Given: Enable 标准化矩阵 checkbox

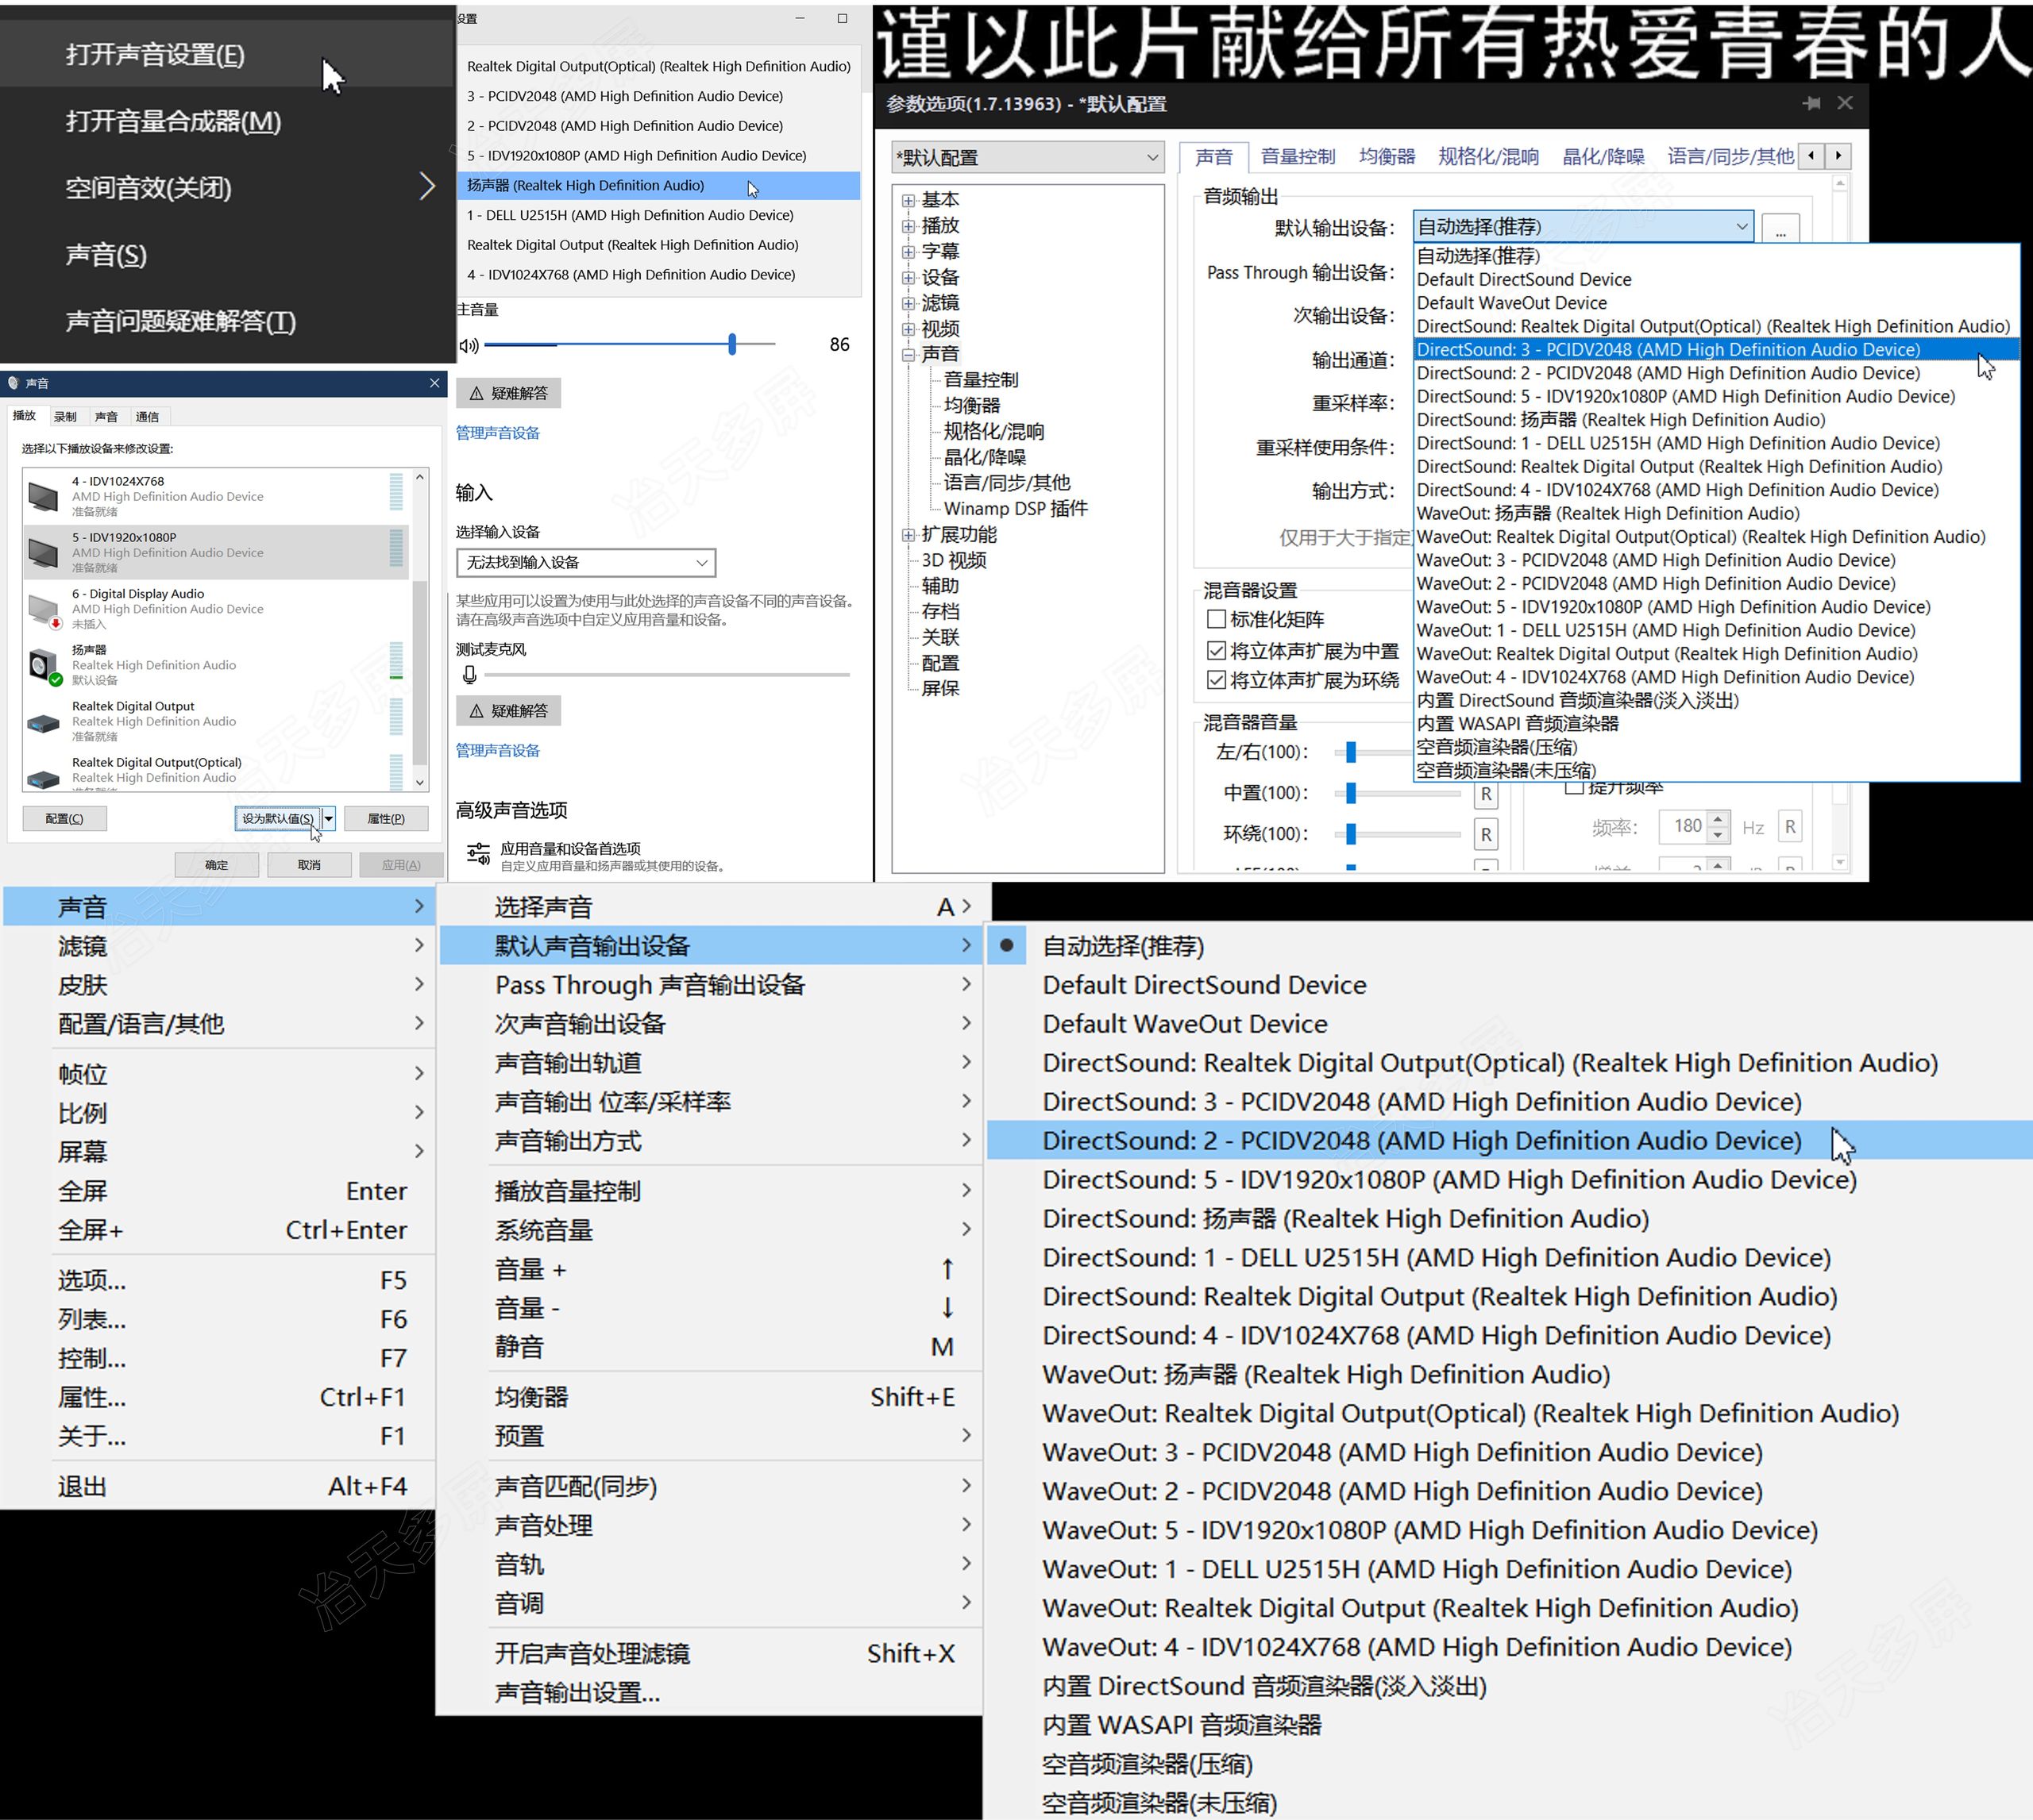Looking at the screenshot, I should pos(1217,619).
